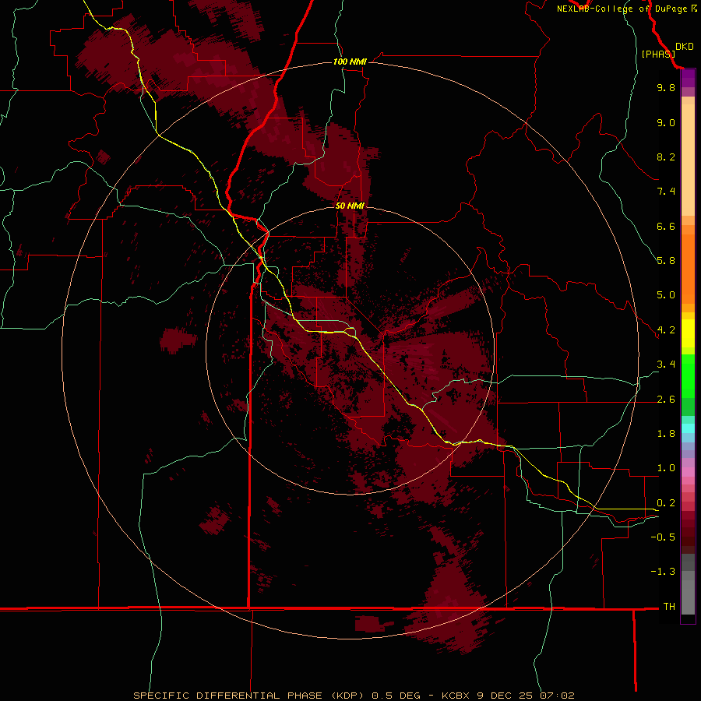Image resolution: width=701 pixels, height=701 pixels.
Task: Click the purple swatch at the top of the color bar
Action: click(x=688, y=78)
